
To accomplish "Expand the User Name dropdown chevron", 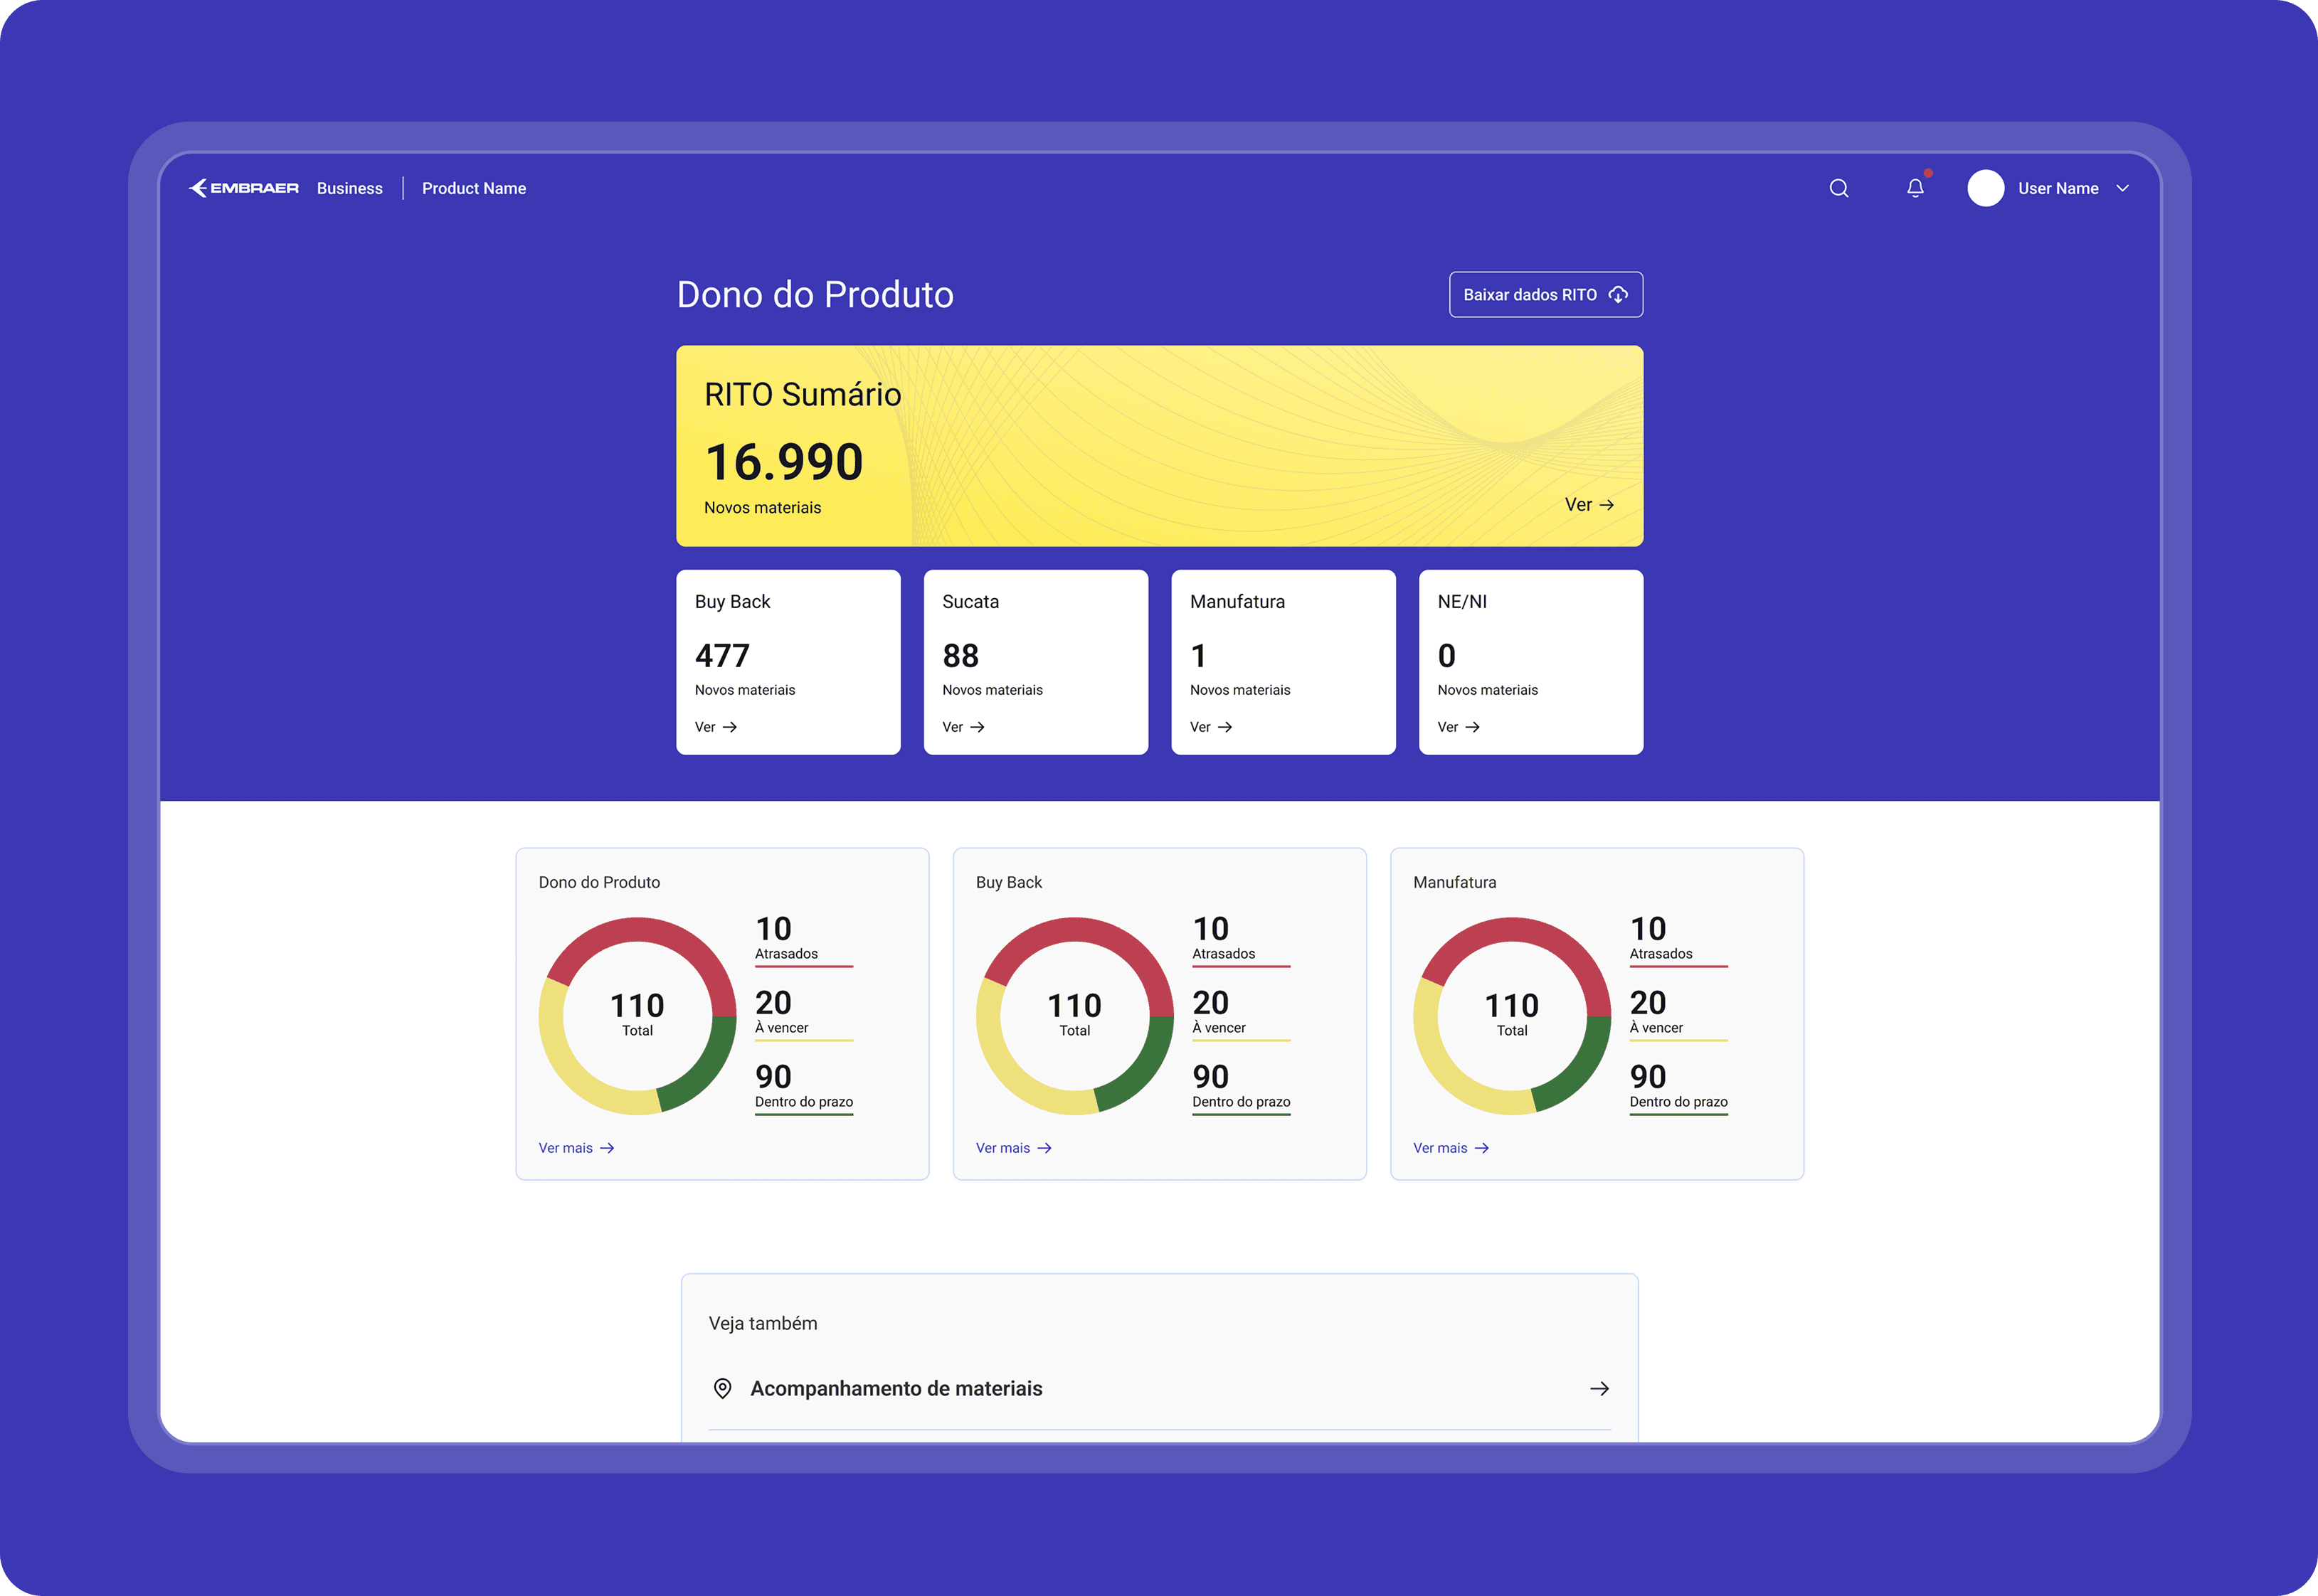I will pyautogui.click(x=2122, y=188).
